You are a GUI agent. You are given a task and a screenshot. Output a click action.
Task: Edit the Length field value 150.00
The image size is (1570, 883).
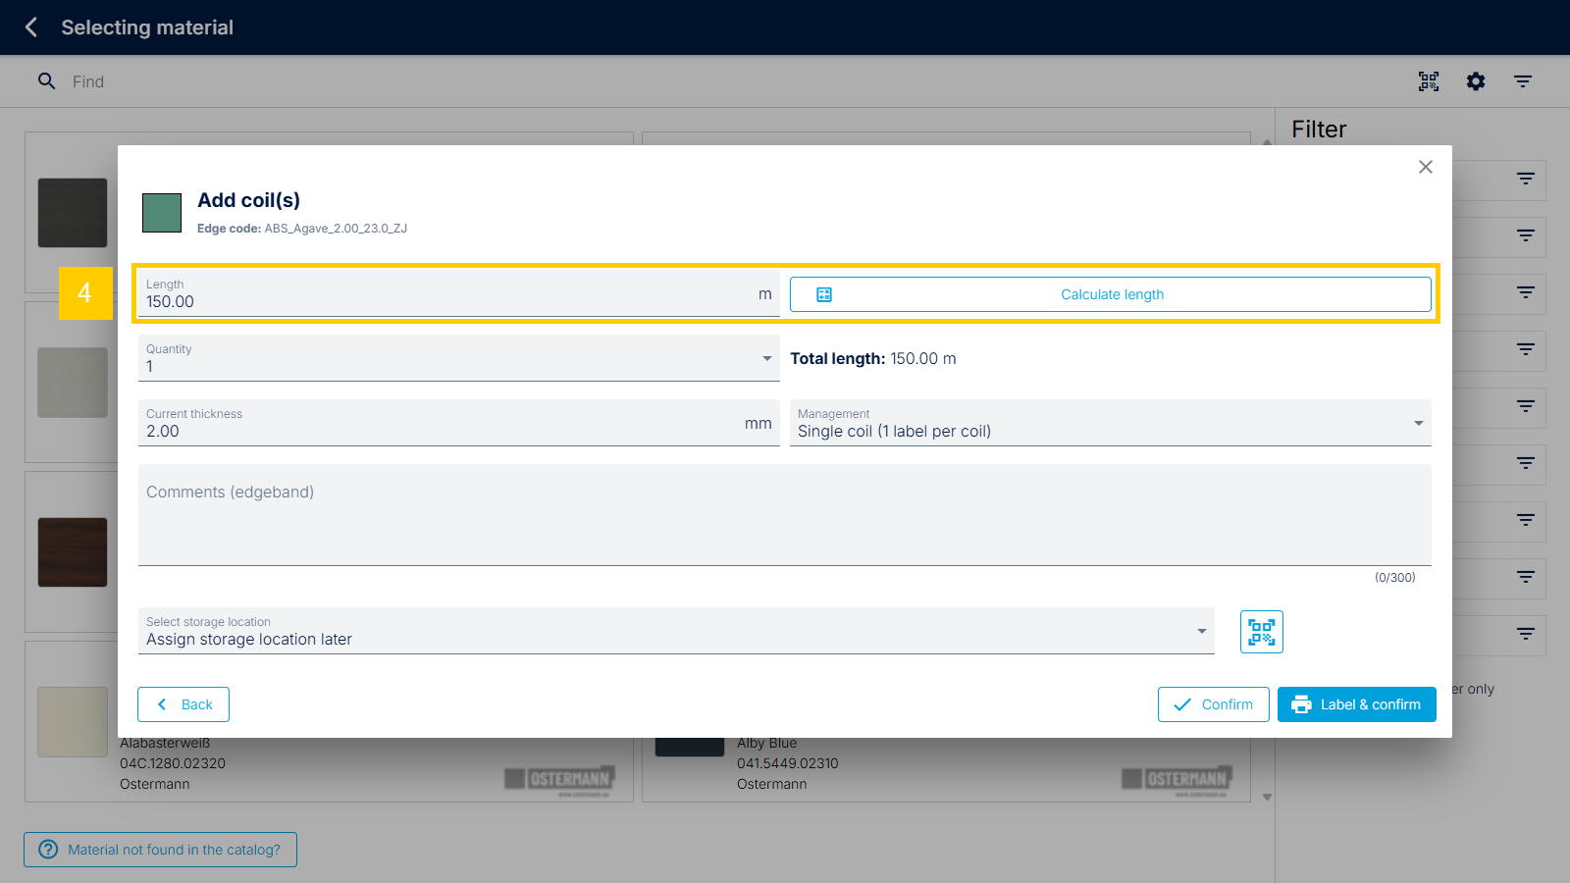pos(458,293)
